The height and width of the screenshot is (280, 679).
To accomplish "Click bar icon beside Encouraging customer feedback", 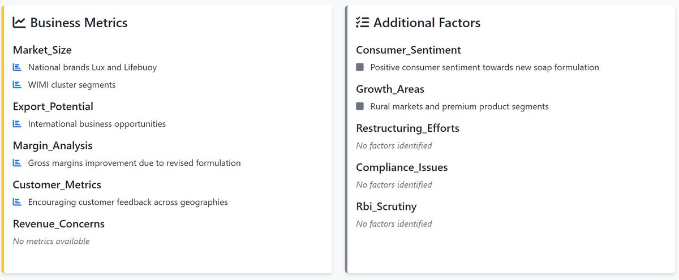I will [17, 202].
